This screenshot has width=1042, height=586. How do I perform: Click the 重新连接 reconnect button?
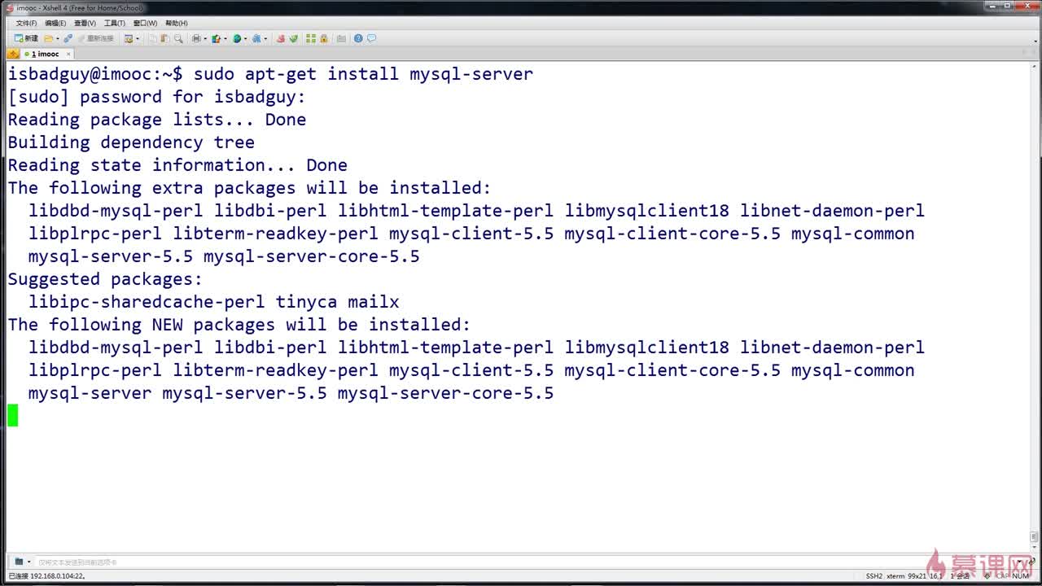pyautogui.click(x=95, y=38)
